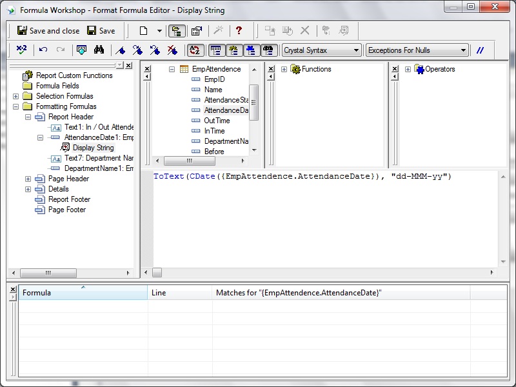This screenshot has width=516, height=387.
Task: Click the disabled Delete X icon
Action: click(x=305, y=30)
